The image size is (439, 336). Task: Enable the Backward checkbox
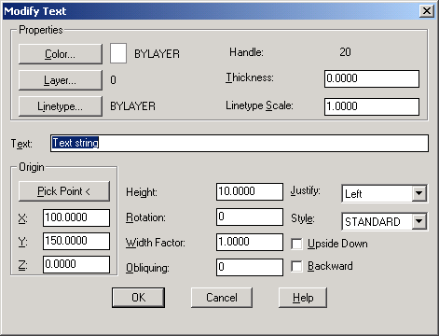click(296, 266)
